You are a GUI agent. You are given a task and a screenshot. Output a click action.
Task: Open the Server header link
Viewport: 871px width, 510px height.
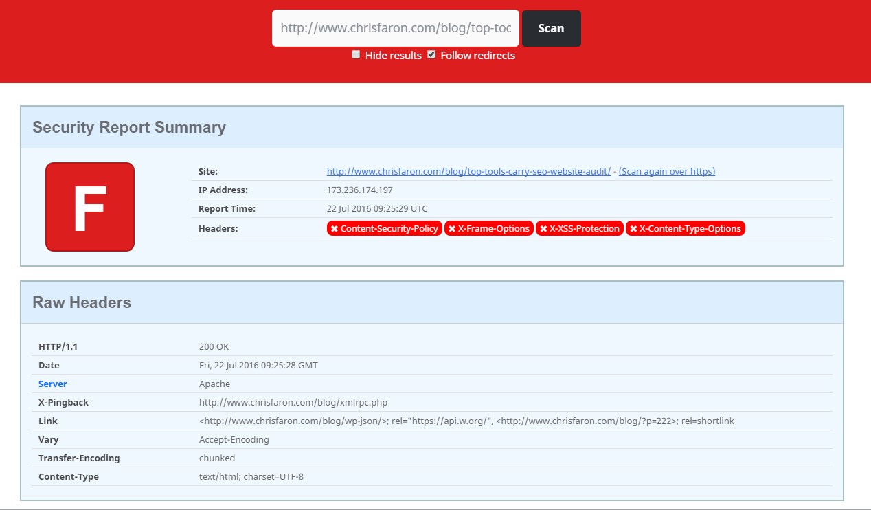coord(53,384)
